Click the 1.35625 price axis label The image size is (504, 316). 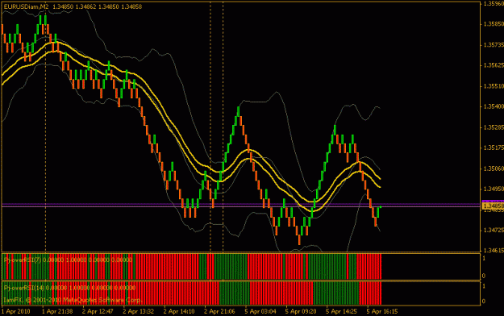(x=494, y=65)
